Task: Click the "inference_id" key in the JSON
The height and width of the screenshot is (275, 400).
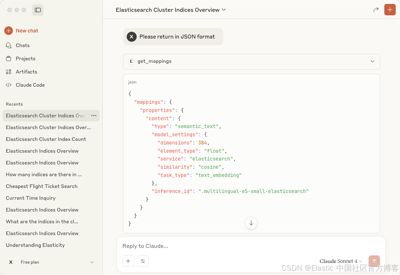Action: point(172,191)
